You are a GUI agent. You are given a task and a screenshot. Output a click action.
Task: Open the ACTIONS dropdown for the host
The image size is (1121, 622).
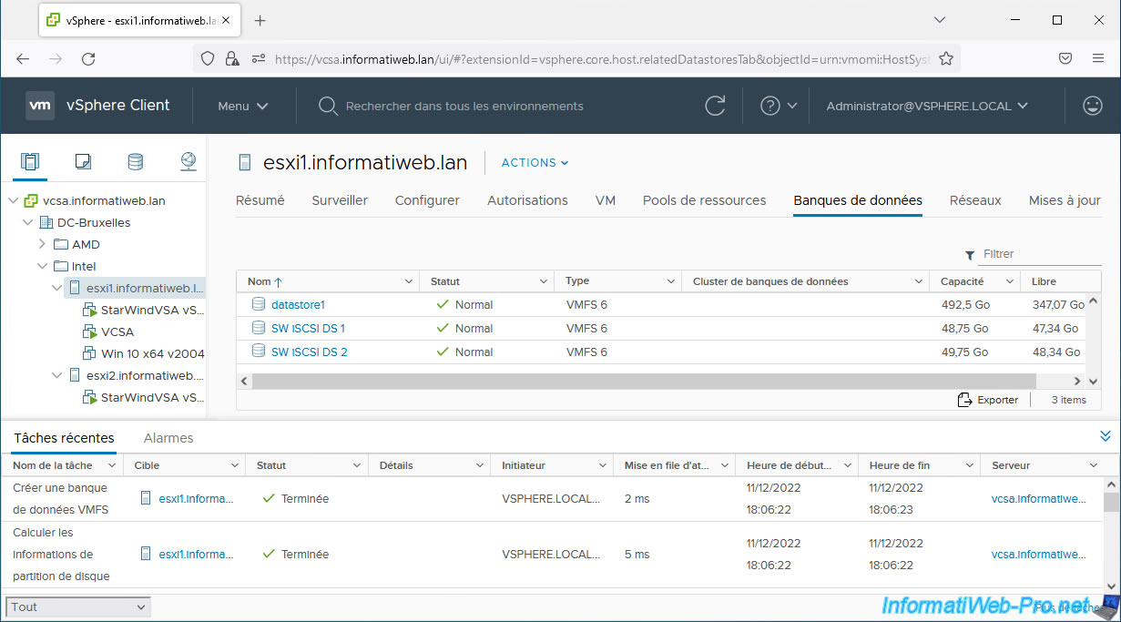535,163
